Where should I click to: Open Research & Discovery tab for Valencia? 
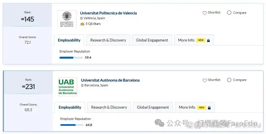pyautogui.click(x=108, y=40)
